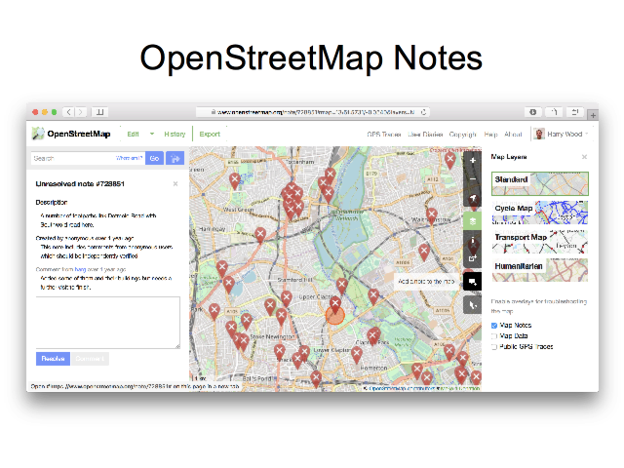Open the OpenStreetMap contributors attribution link
This screenshot has height=468, width=624.
pos(402,388)
